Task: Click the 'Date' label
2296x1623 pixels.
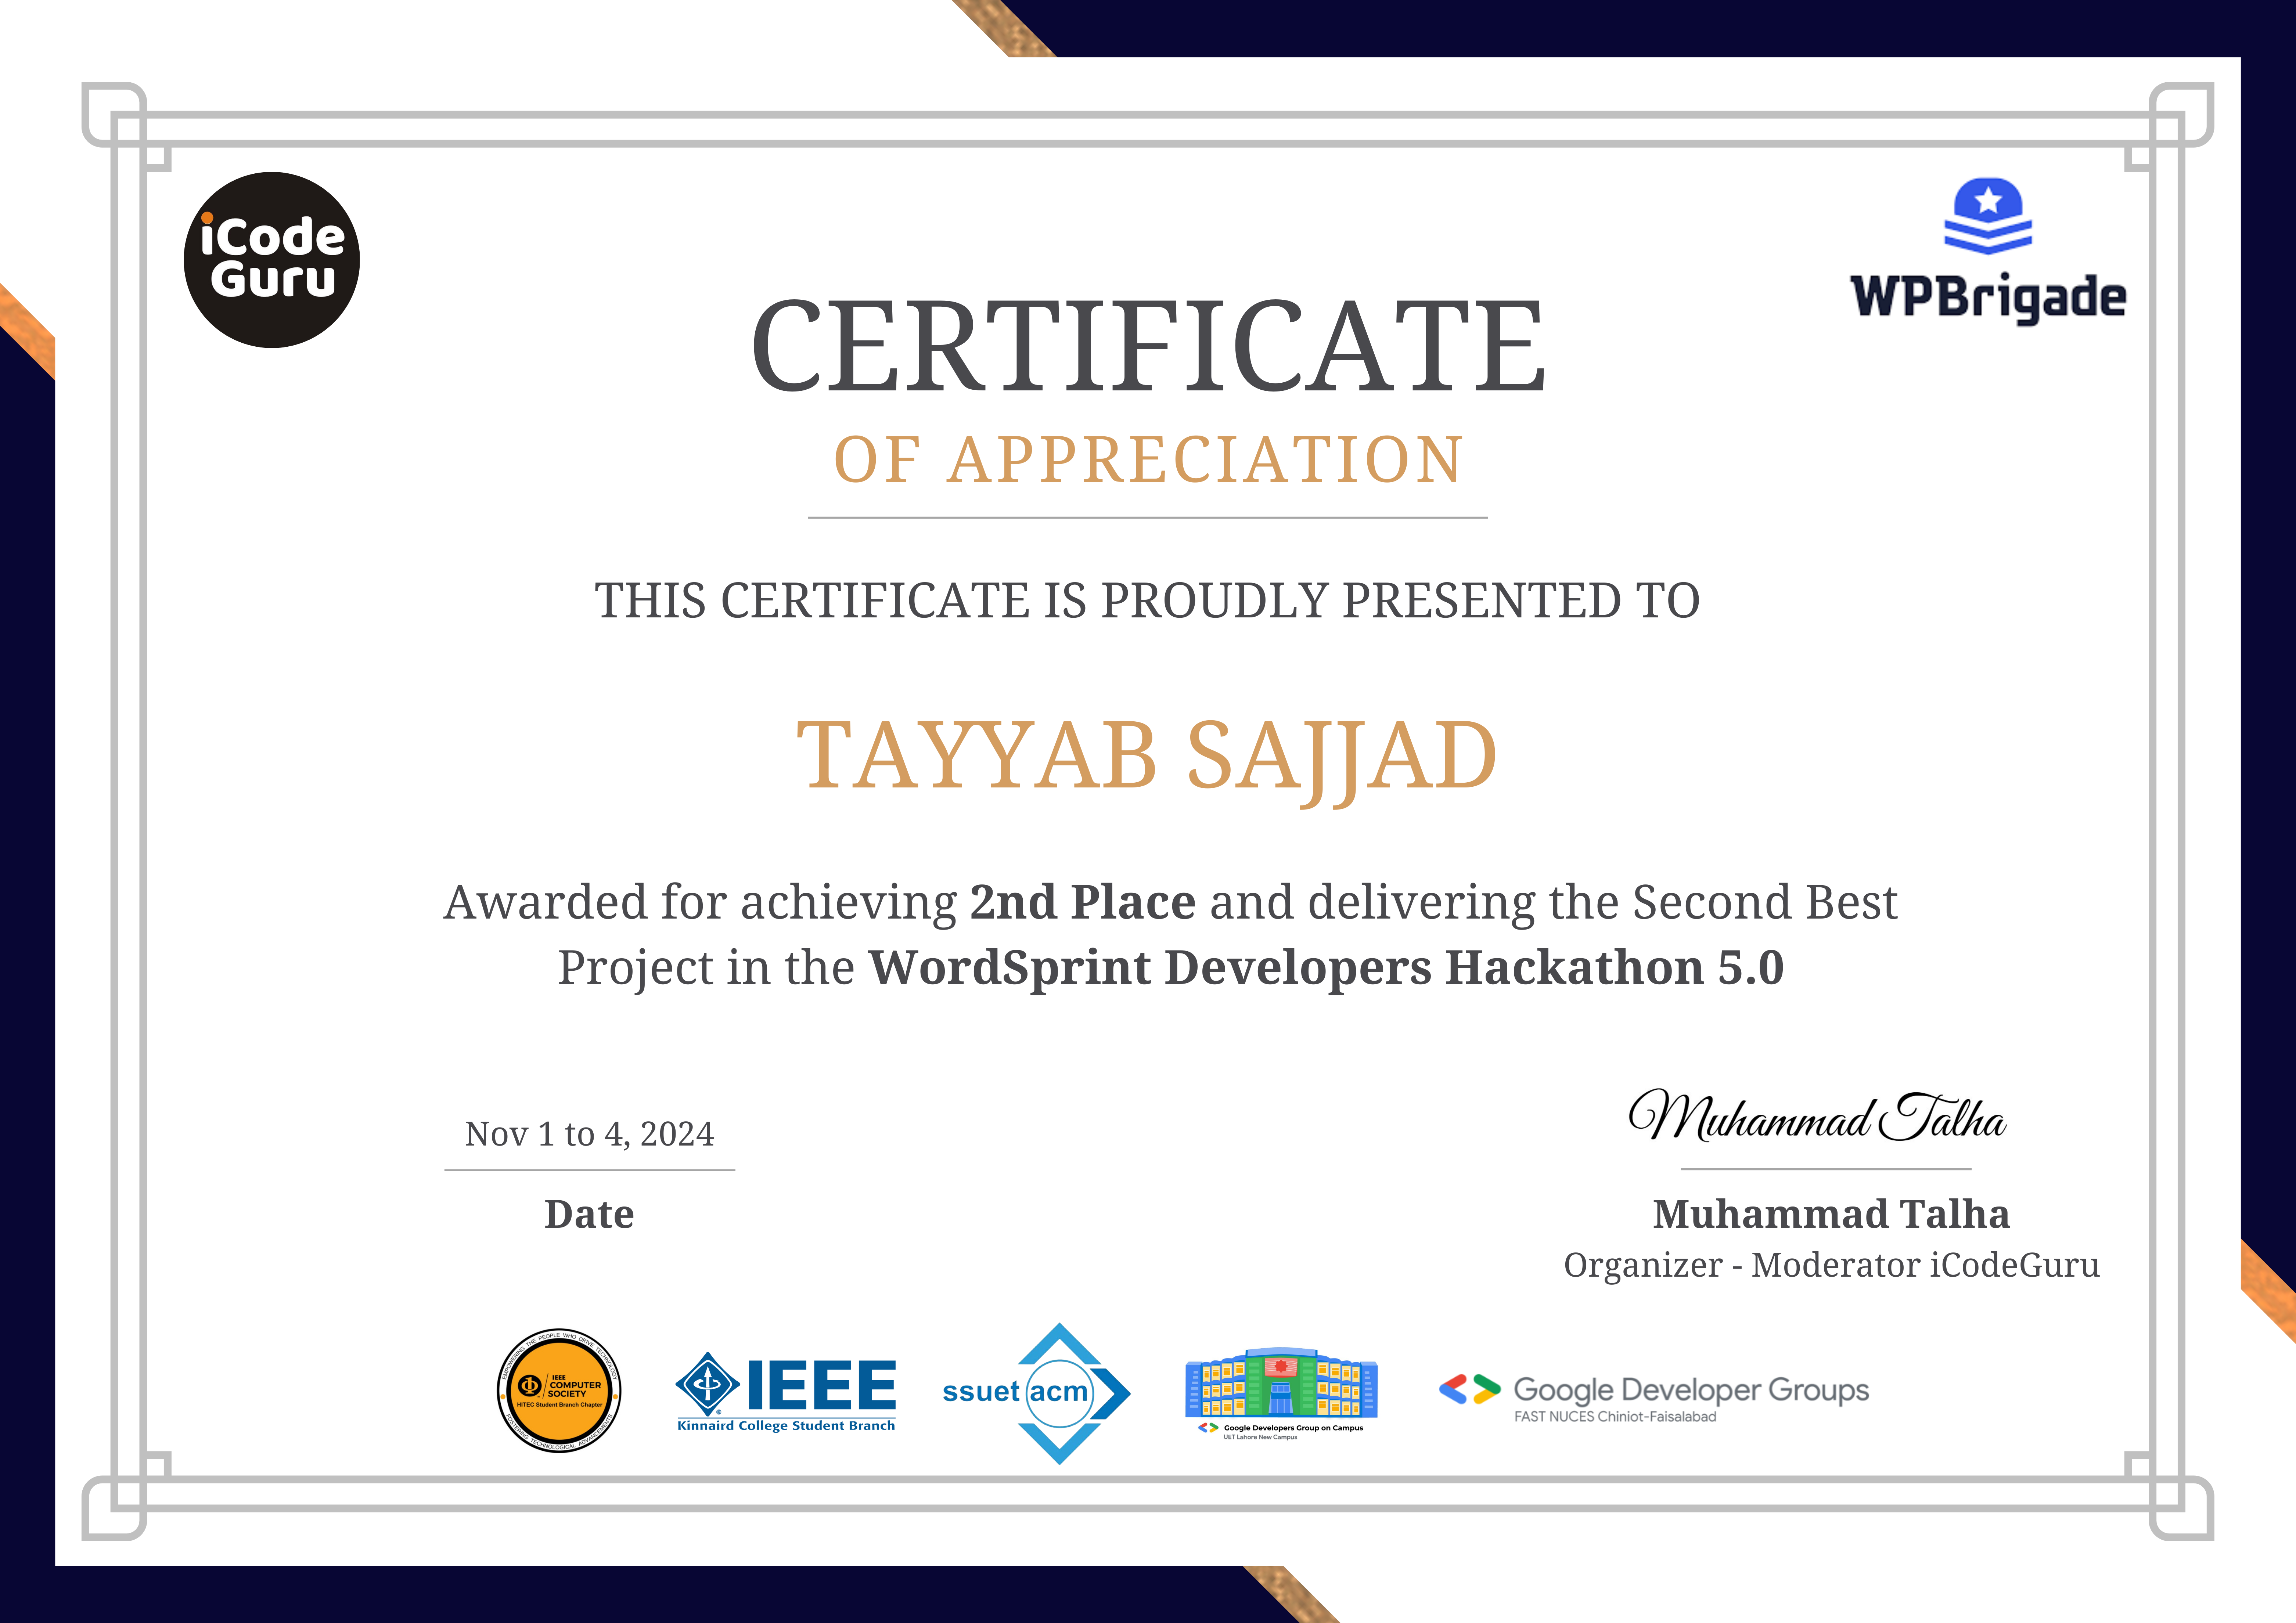Action: pos(589,1214)
